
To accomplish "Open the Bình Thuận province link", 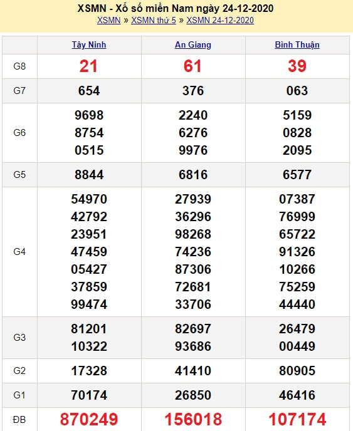I will click(x=297, y=45).
